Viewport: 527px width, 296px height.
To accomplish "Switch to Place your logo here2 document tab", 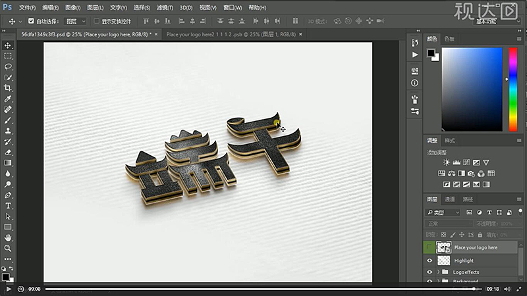I will point(231,34).
